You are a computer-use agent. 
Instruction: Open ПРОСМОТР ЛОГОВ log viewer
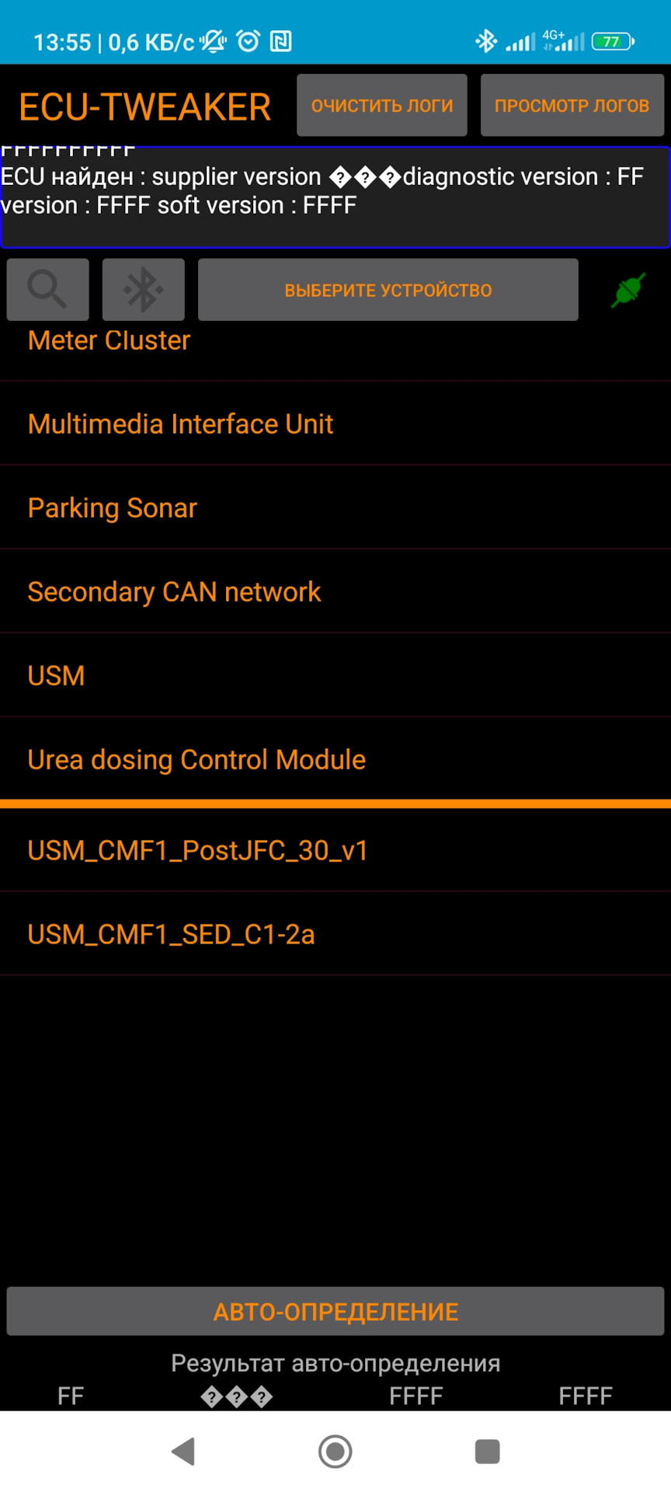tap(572, 106)
